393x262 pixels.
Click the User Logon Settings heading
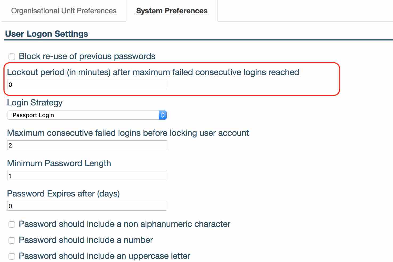point(46,34)
